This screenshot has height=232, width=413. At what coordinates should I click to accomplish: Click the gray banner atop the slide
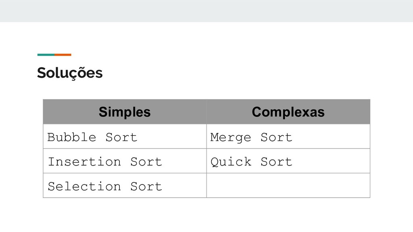pyautogui.click(x=206, y=11)
